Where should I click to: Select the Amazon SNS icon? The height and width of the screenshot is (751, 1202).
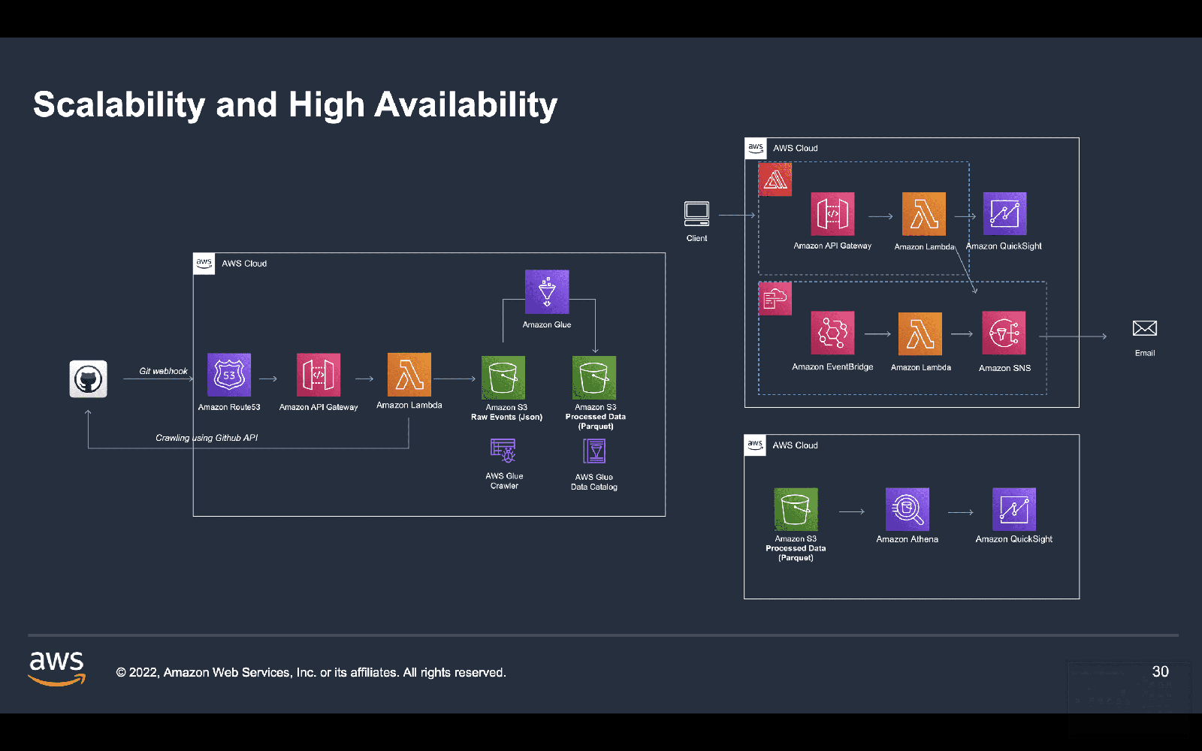click(1004, 333)
